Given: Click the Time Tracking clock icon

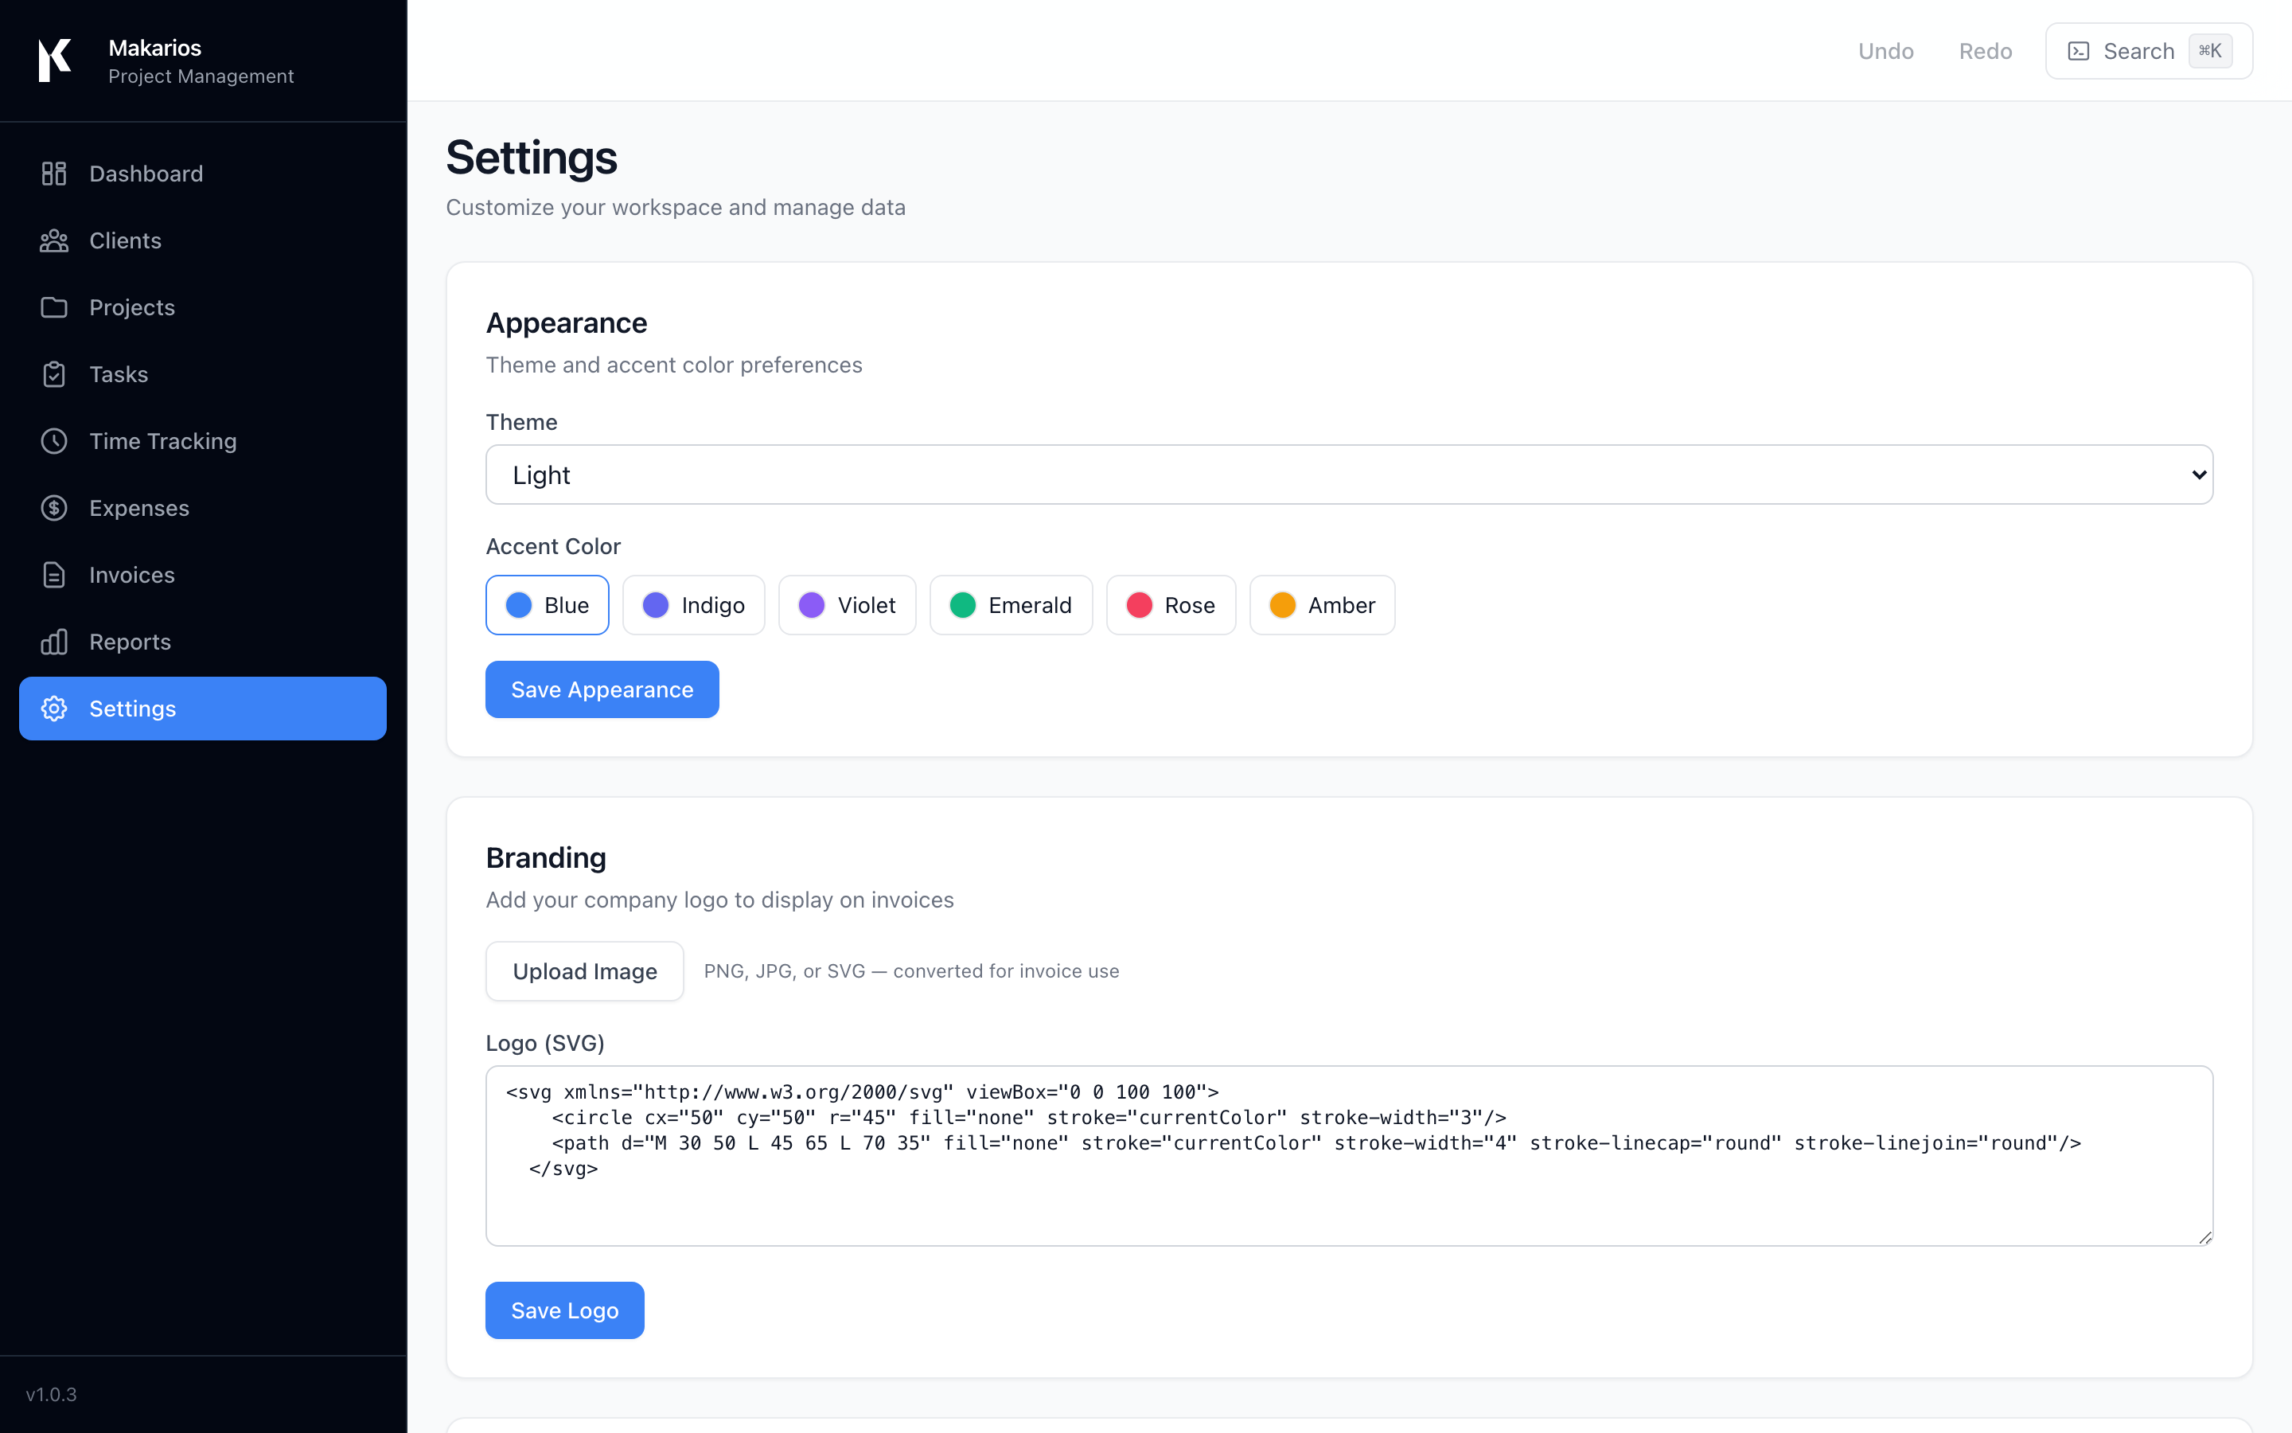Looking at the screenshot, I should (54, 441).
